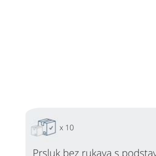The image size is (156, 156).
Task: Select the "x 10" package quantity label
Action: [67, 128]
